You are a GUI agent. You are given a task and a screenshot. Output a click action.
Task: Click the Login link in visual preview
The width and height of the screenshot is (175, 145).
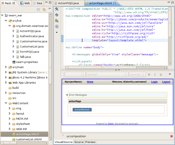(x=154, y=82)
